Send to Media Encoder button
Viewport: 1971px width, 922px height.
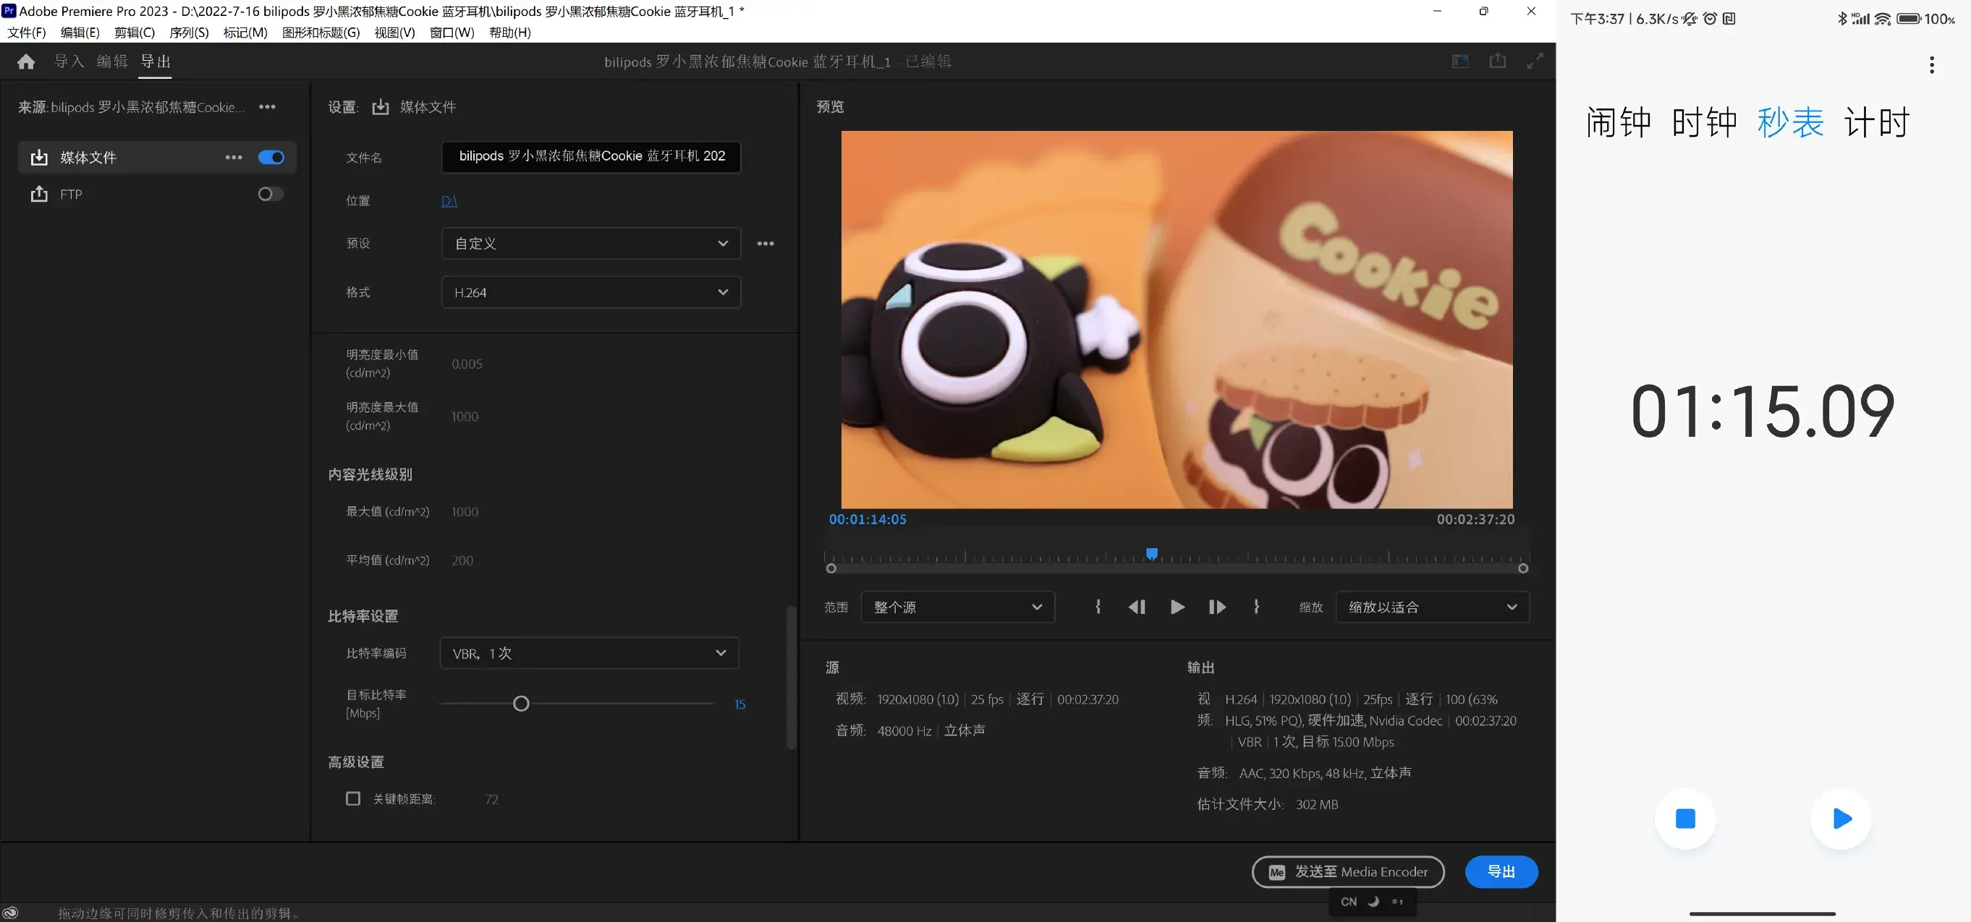pos(1348,872)
